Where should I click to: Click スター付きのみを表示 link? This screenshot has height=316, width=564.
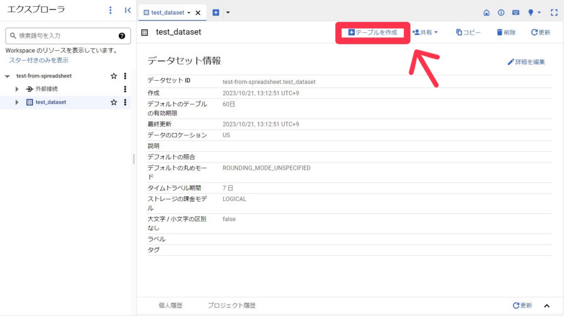point(39,60)
